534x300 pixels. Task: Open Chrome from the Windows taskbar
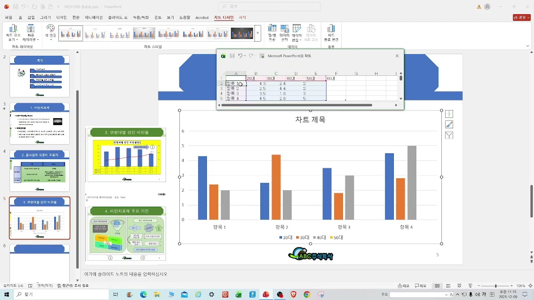[x=307, y=295]
